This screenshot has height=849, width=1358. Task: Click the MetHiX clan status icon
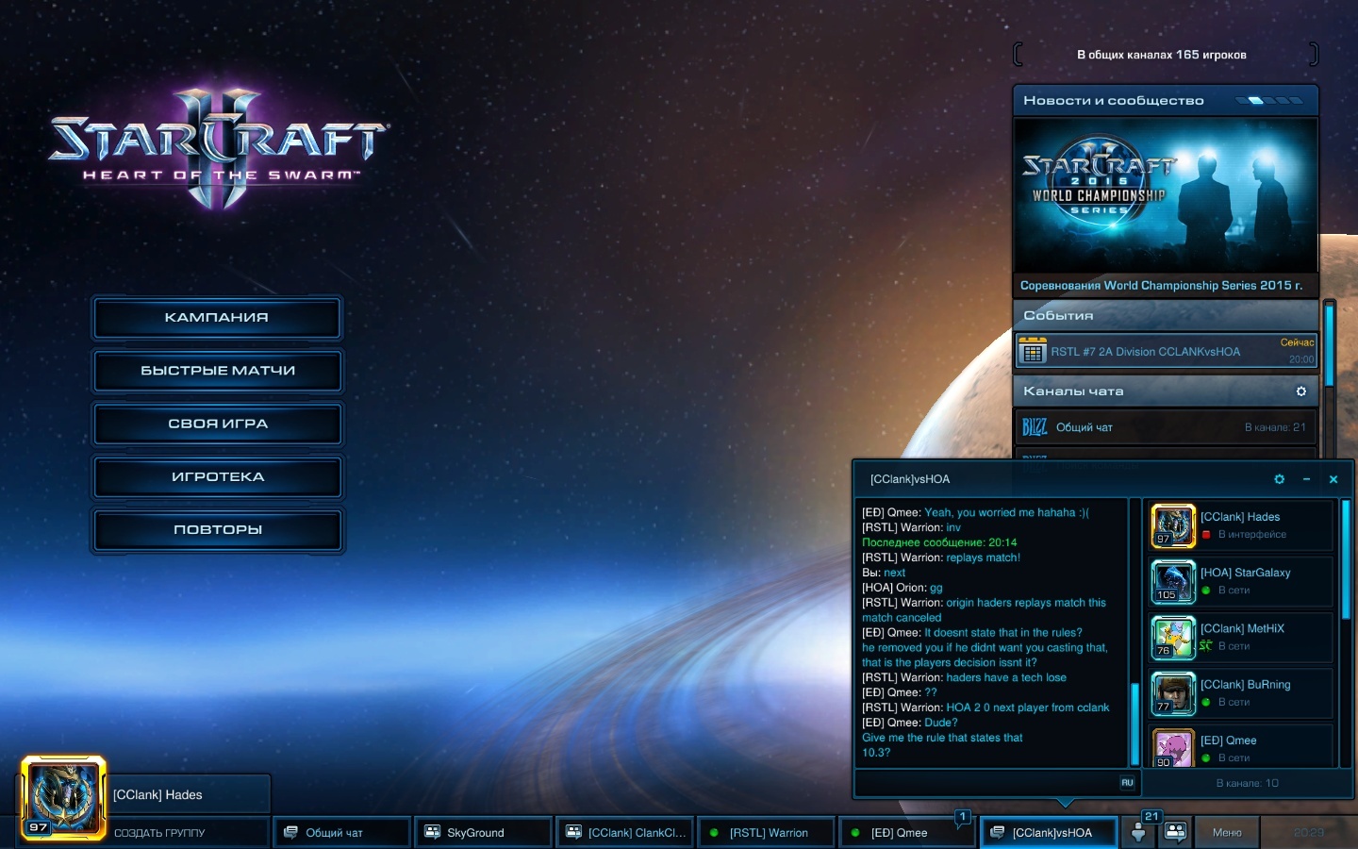pyautogui.click(x=1206, y=646)
